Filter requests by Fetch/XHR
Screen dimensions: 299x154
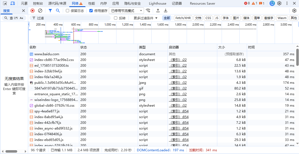(x=183, y=18)
